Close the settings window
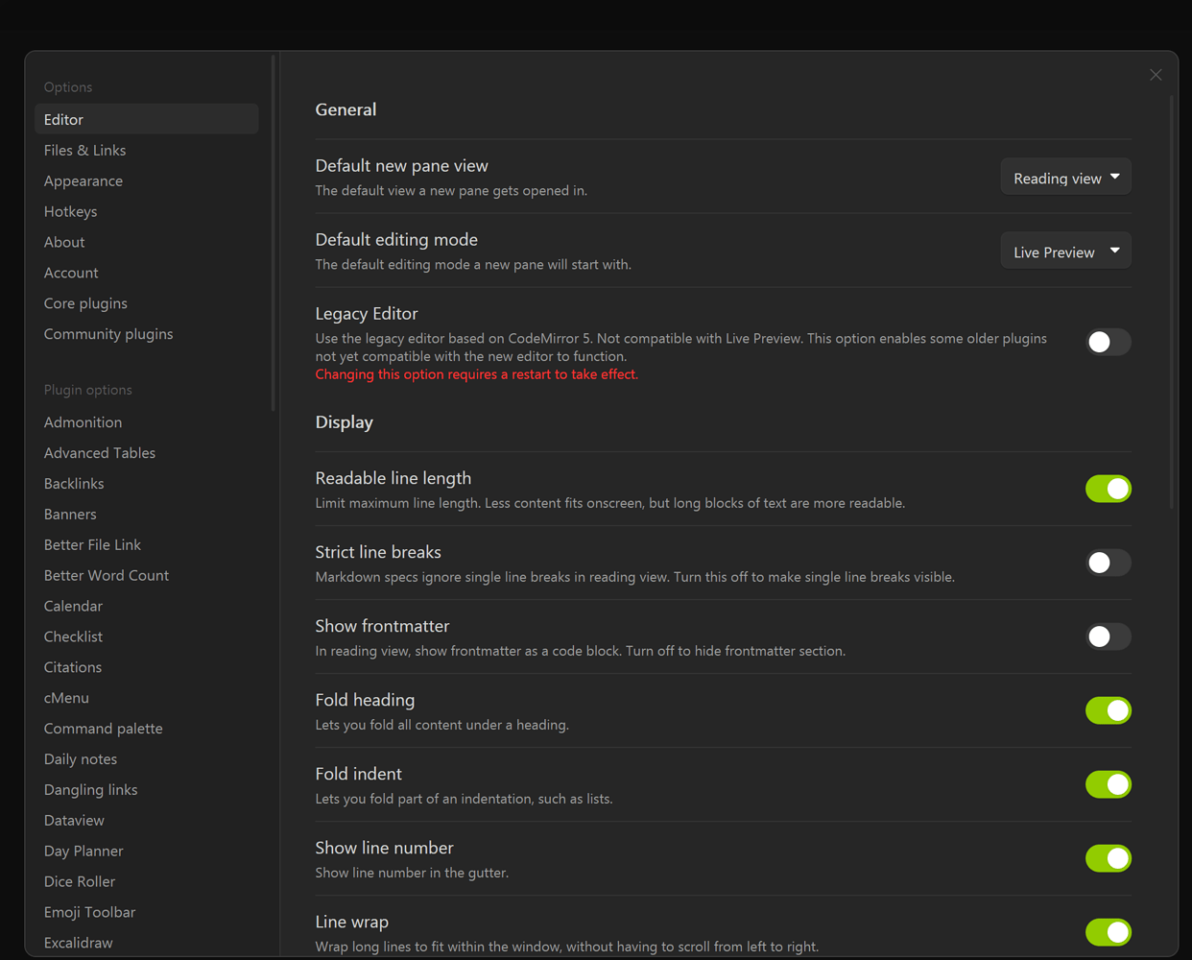This screenshot has height=960, width=1192. [x=1156, y=74]
